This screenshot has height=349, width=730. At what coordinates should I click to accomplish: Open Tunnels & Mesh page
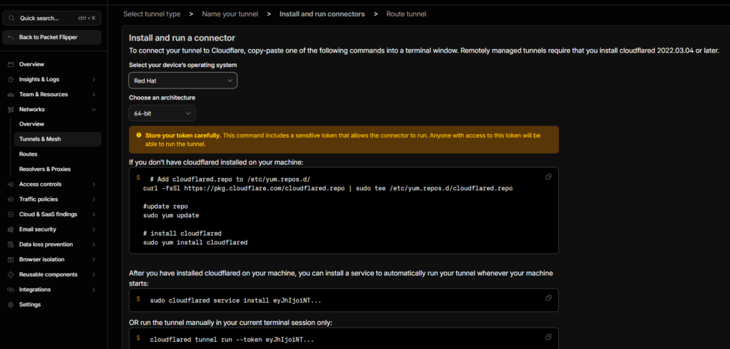(58, 139)
